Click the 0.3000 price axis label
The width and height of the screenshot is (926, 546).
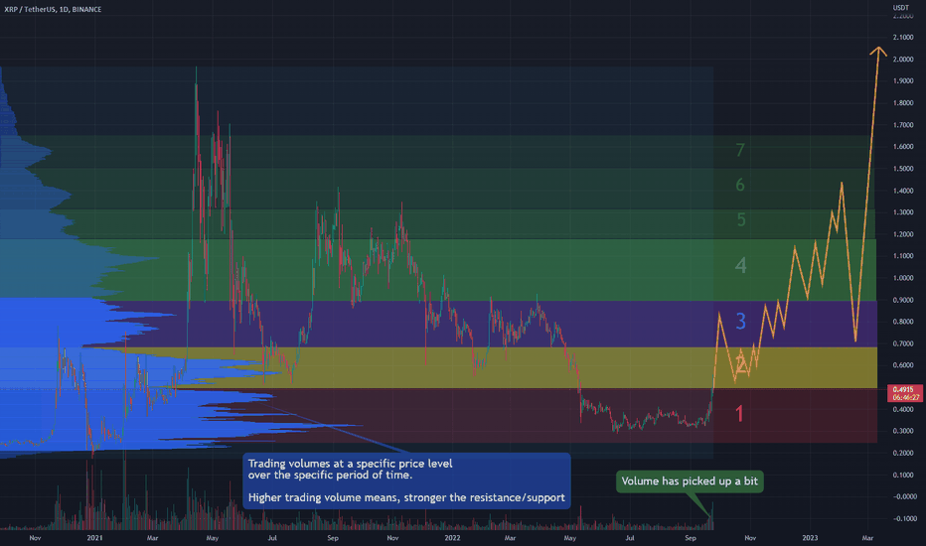pos(903,431)
